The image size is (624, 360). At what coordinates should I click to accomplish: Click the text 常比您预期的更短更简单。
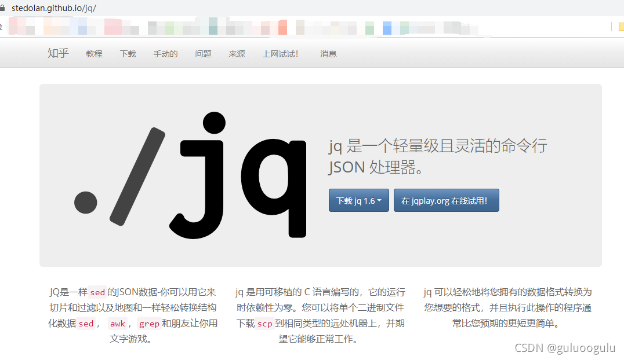click(507, 324)
